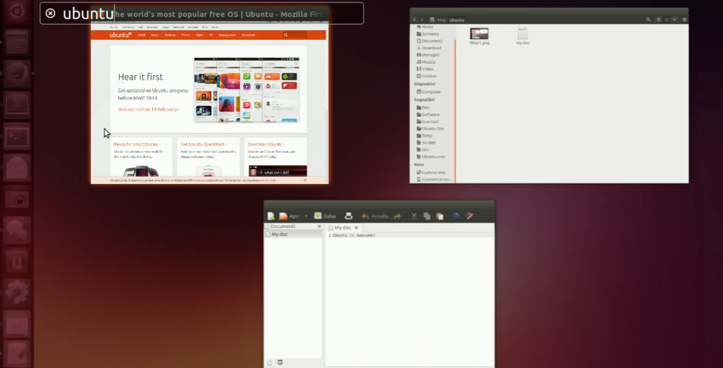The height and width of the screenshot is (368, 723).
Task: Expand the dropdown arrow next to Apri
Action: click(x=306, y=216)
